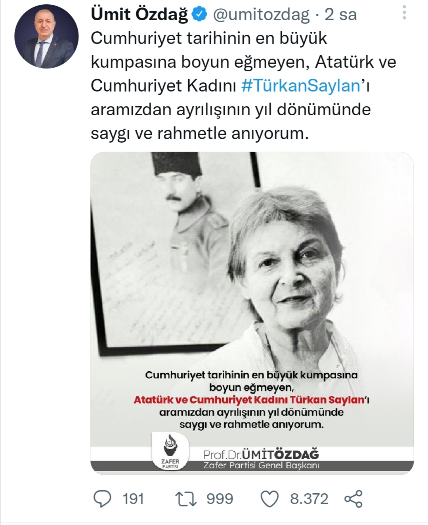Open the three-dot more options menu
The height and width of the screenshot is (525, 428).
404,13
